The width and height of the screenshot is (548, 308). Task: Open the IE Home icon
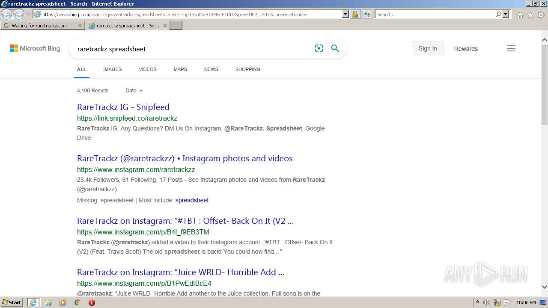[520, 15]
